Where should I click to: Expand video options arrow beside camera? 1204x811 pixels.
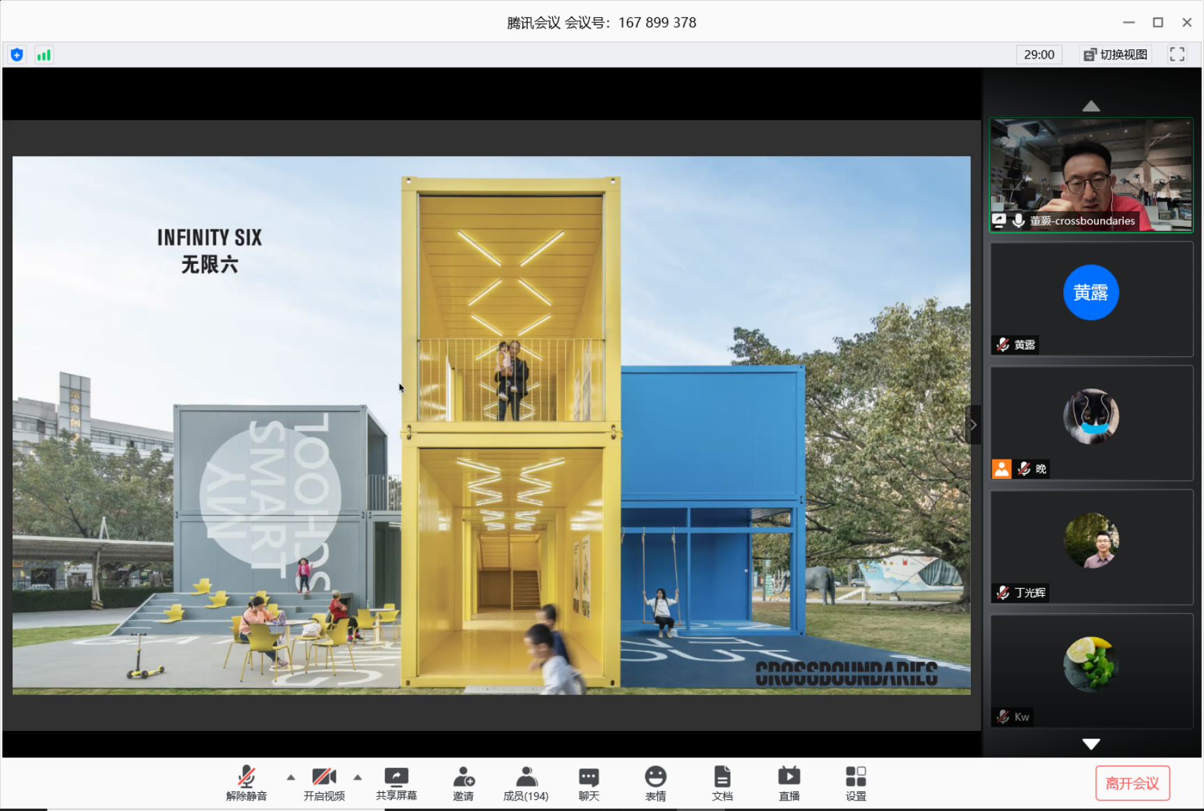click(358, 777)
